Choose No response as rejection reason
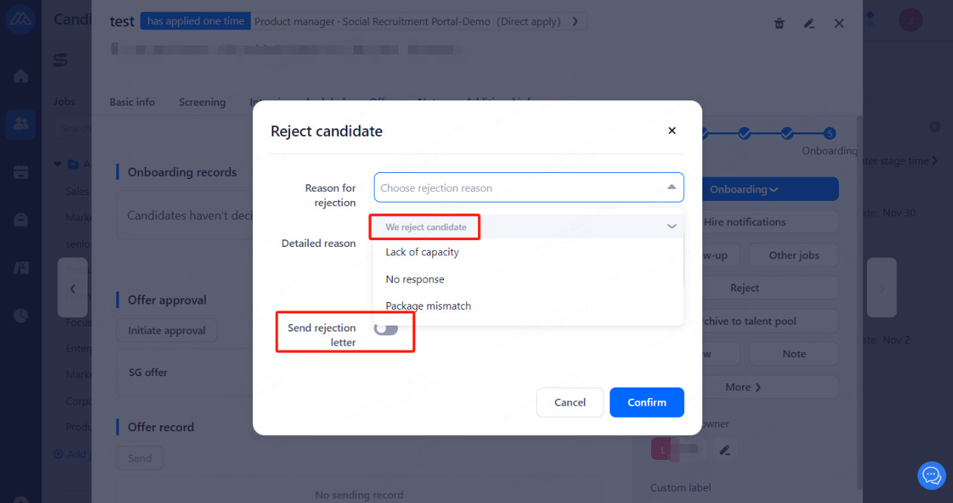Screen dimensions: 953x503 point(415,279)
